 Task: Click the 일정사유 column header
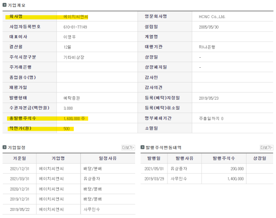click(108, 158)
